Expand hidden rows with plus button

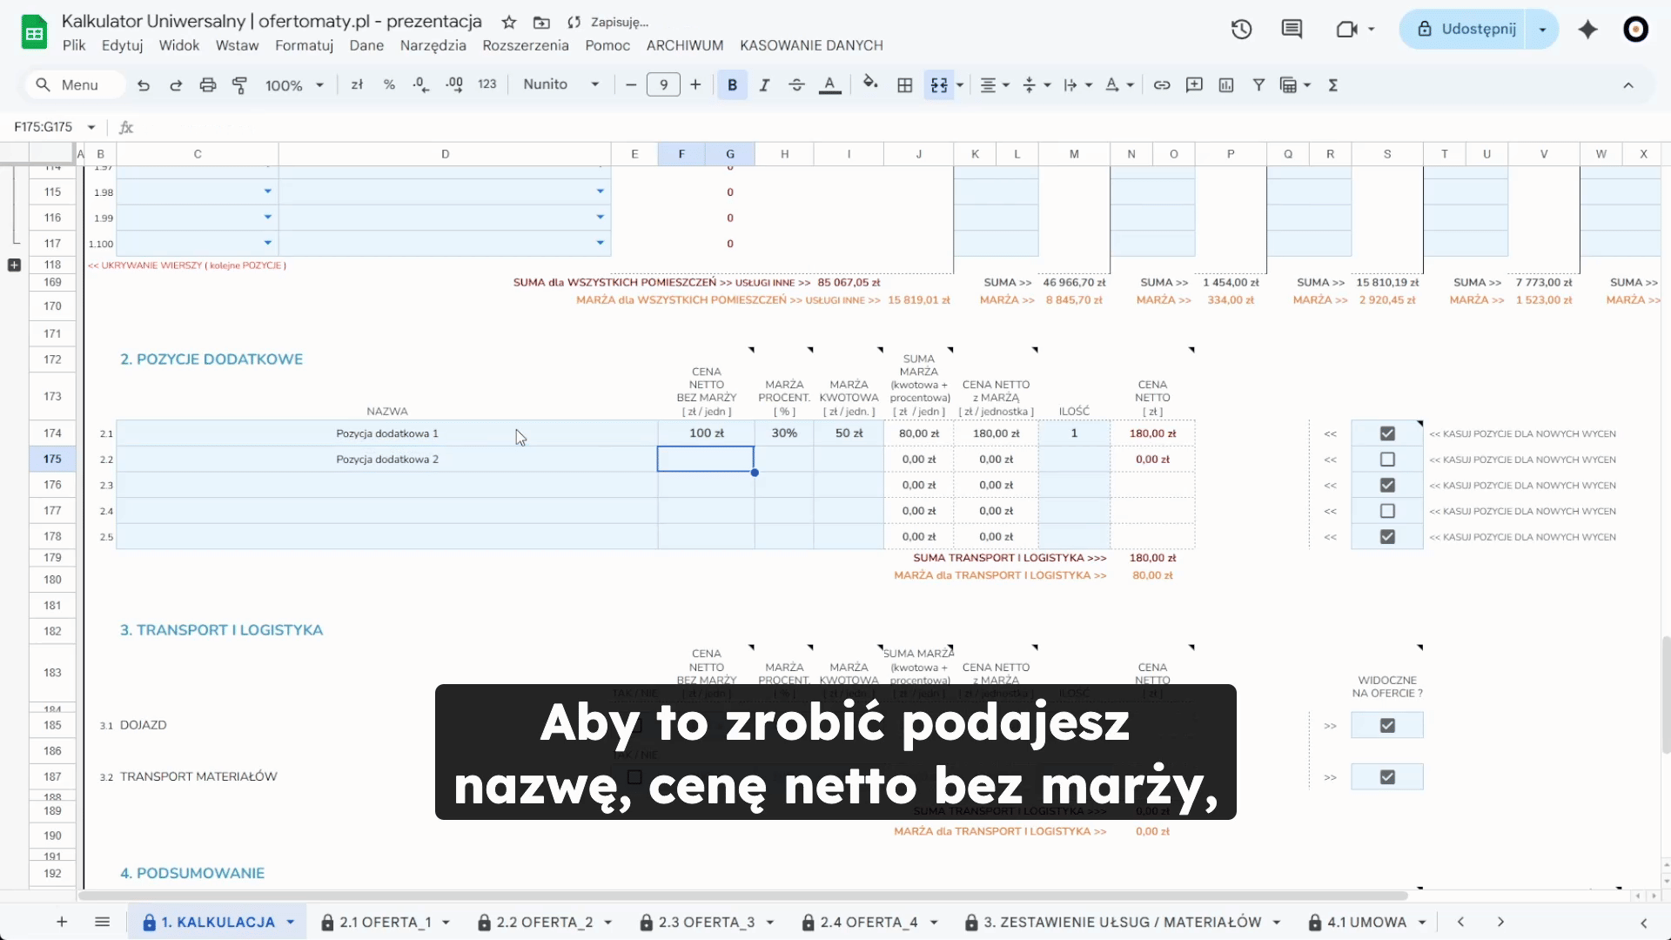coord(14,265)
